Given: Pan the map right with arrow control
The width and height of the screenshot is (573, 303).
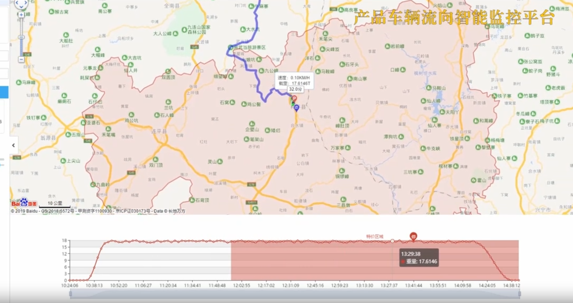Looking at the screenshot, I should pos(26,3).
